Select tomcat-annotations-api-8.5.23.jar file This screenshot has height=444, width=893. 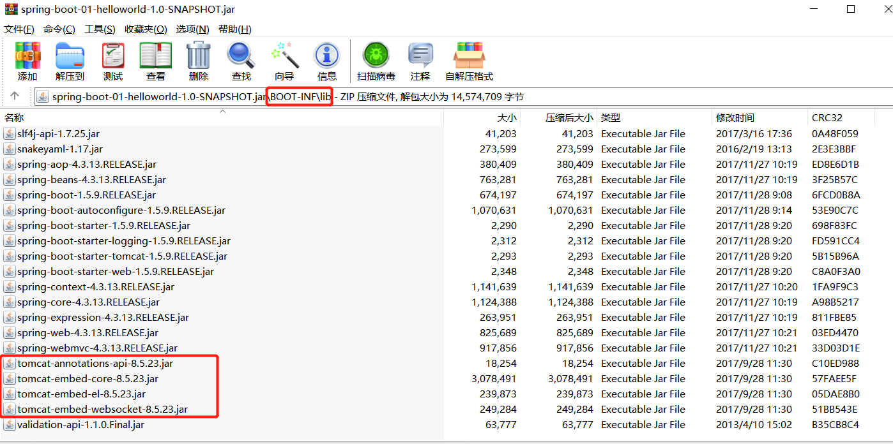(95, 364)
